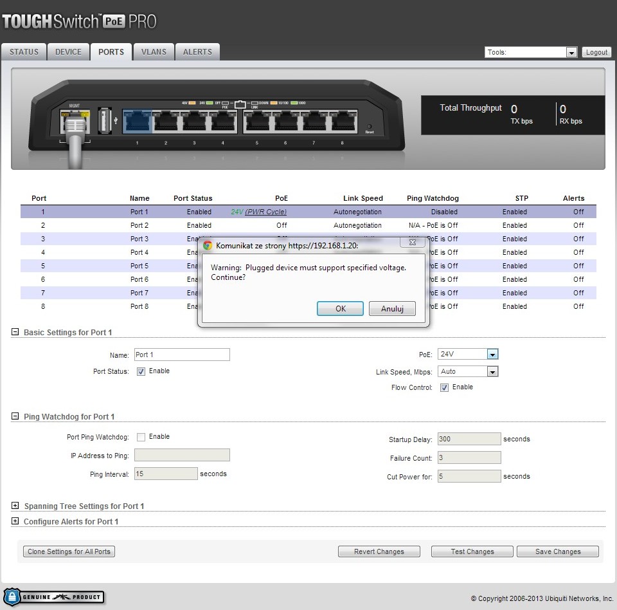This screenshot has height=610, width=617.
Task: Click the STP column header
Action: [522, 198]
